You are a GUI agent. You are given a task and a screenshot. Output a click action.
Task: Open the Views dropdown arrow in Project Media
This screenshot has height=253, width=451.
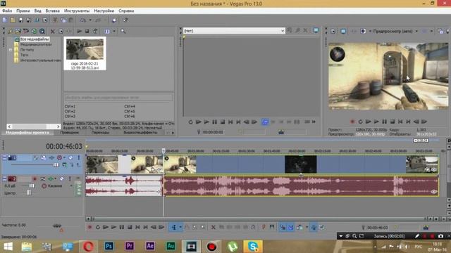coord(114,31)
